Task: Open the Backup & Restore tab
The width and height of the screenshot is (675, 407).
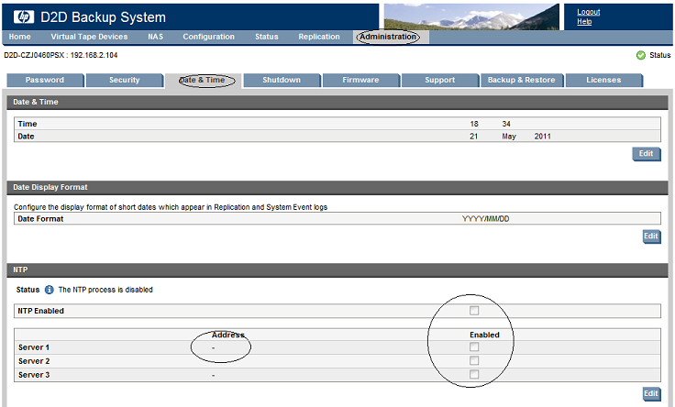Action: (521, 80)
